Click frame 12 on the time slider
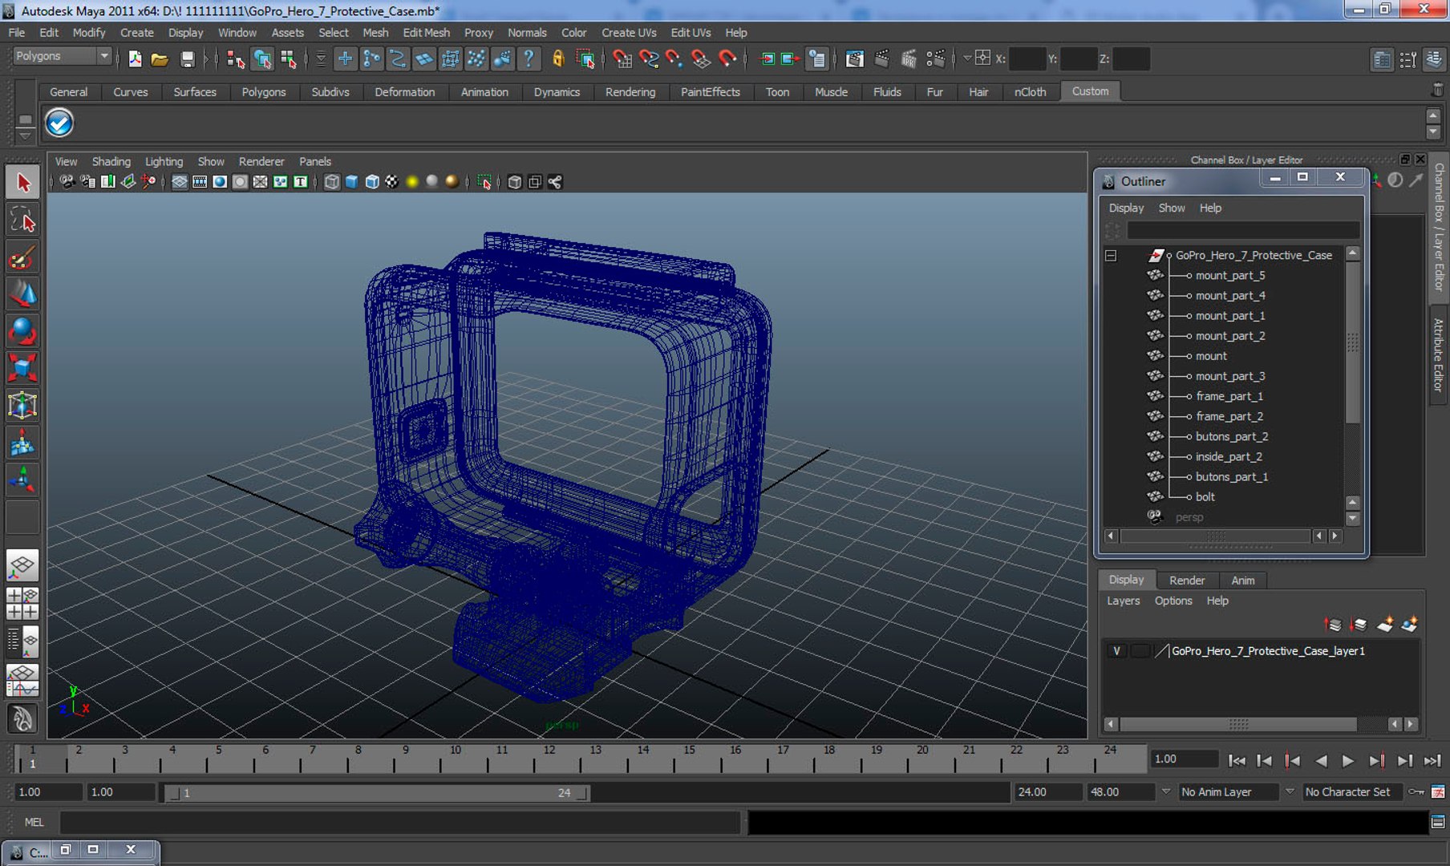1450x866 pixels. click(x=549, y=759)
